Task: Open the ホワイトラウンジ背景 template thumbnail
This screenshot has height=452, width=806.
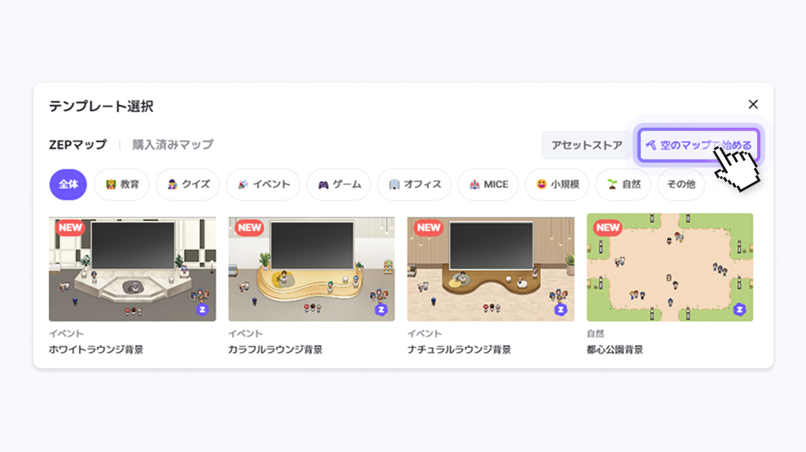Action: [132, 269]
